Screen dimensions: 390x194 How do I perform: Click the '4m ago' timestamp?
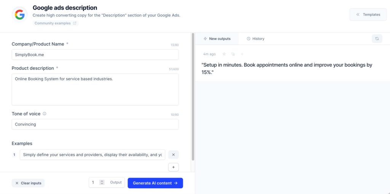pyautogui.click(x=209, y=54)
